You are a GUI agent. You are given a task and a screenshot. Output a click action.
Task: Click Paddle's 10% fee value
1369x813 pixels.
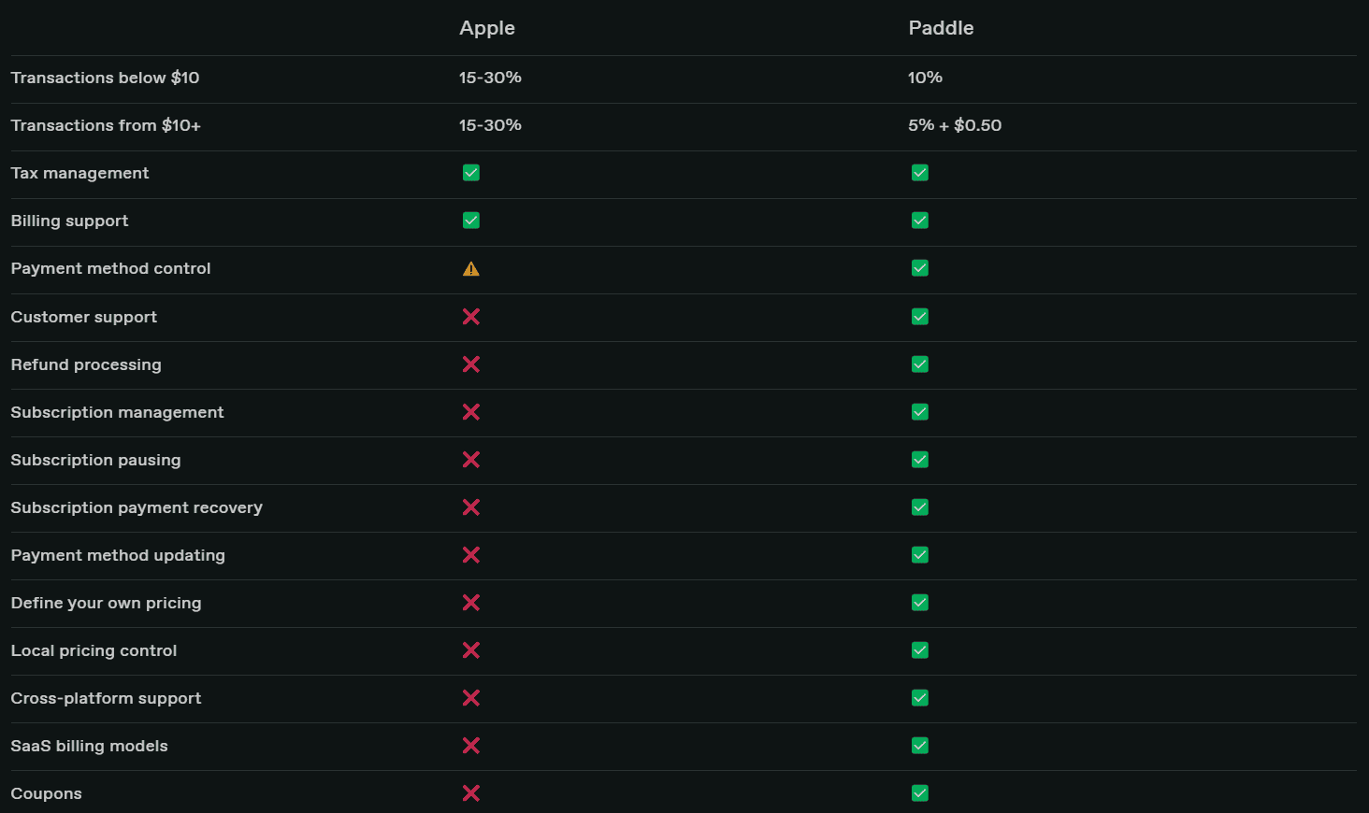(925, 78)
